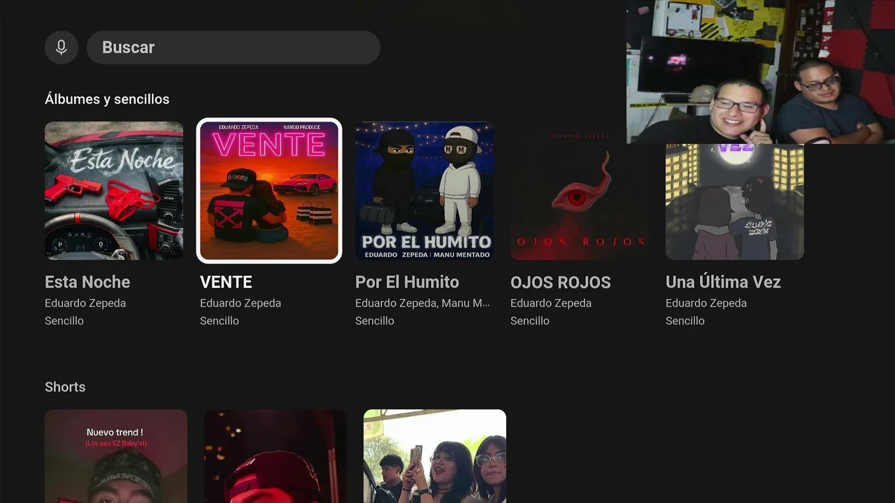Image resolution: width=895 pixels, height=503 pixels.
Task: Select the VENTE title text
Action: [x=226, y=282]
